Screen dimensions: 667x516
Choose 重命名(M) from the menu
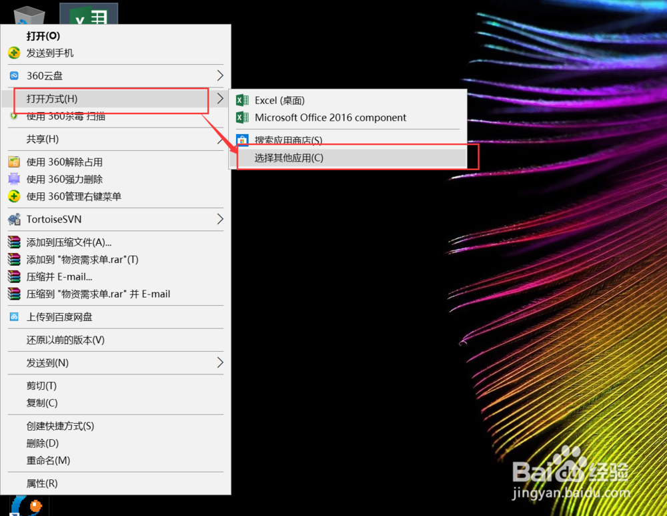pyautogui.click(x=115, y=460)
